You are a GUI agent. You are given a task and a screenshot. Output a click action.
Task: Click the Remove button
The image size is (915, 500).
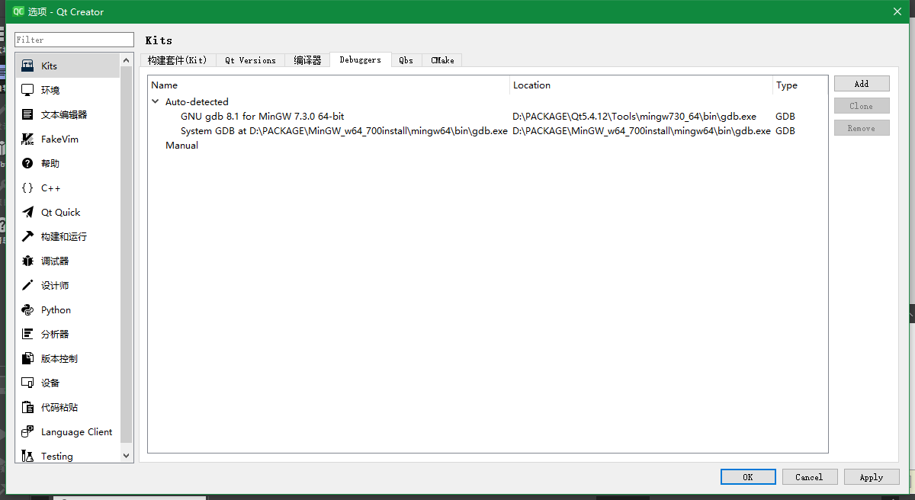862,128
